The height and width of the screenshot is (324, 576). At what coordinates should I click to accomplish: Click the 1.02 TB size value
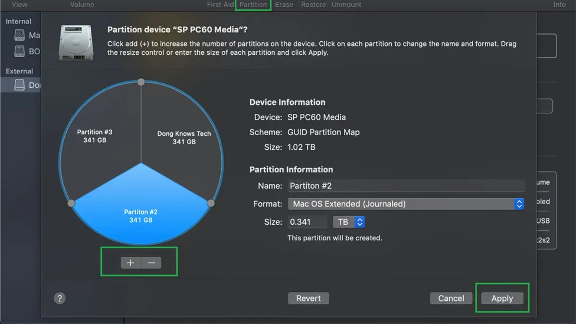[301, 147]
